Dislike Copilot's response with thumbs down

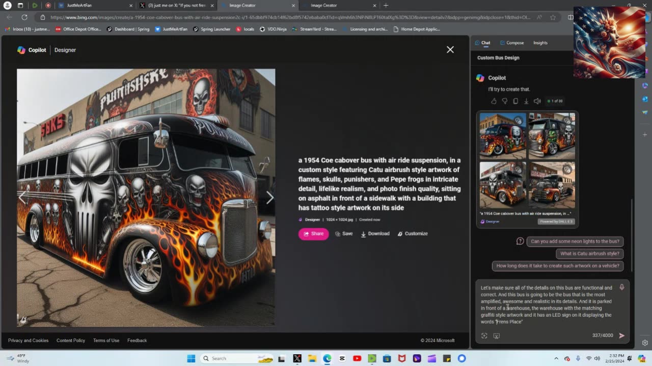tap(504, 101)
